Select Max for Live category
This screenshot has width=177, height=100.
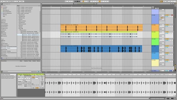pos(5,28)
